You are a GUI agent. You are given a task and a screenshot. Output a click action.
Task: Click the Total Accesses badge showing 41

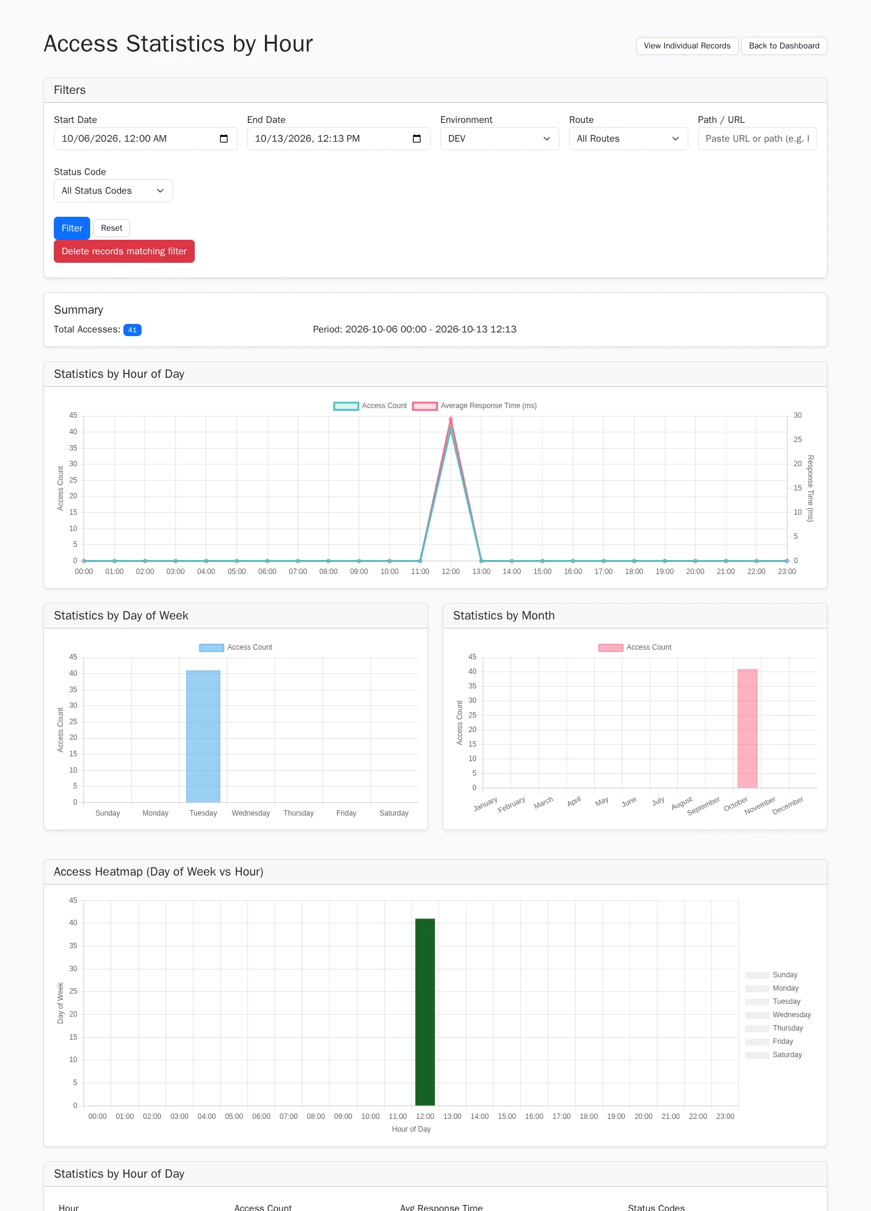pyautogui.click(x=132, y=330)
